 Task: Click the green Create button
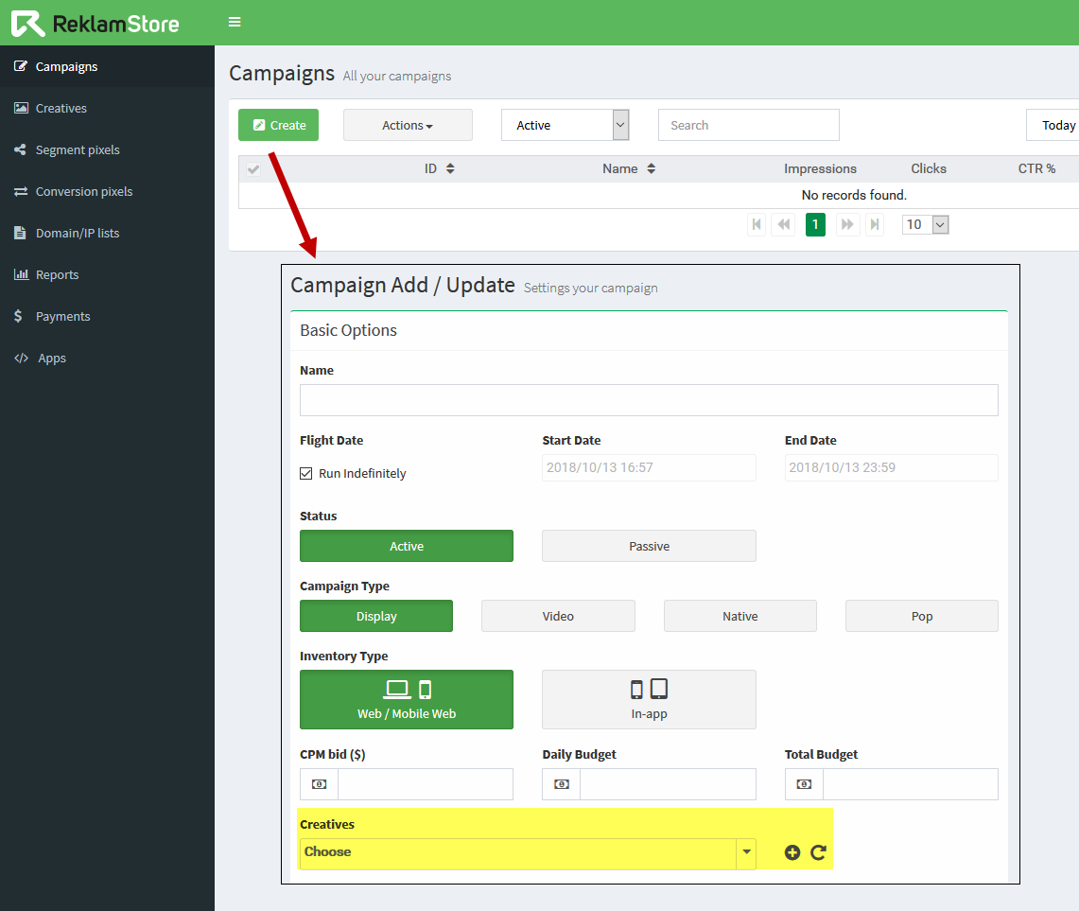point(278,125)
